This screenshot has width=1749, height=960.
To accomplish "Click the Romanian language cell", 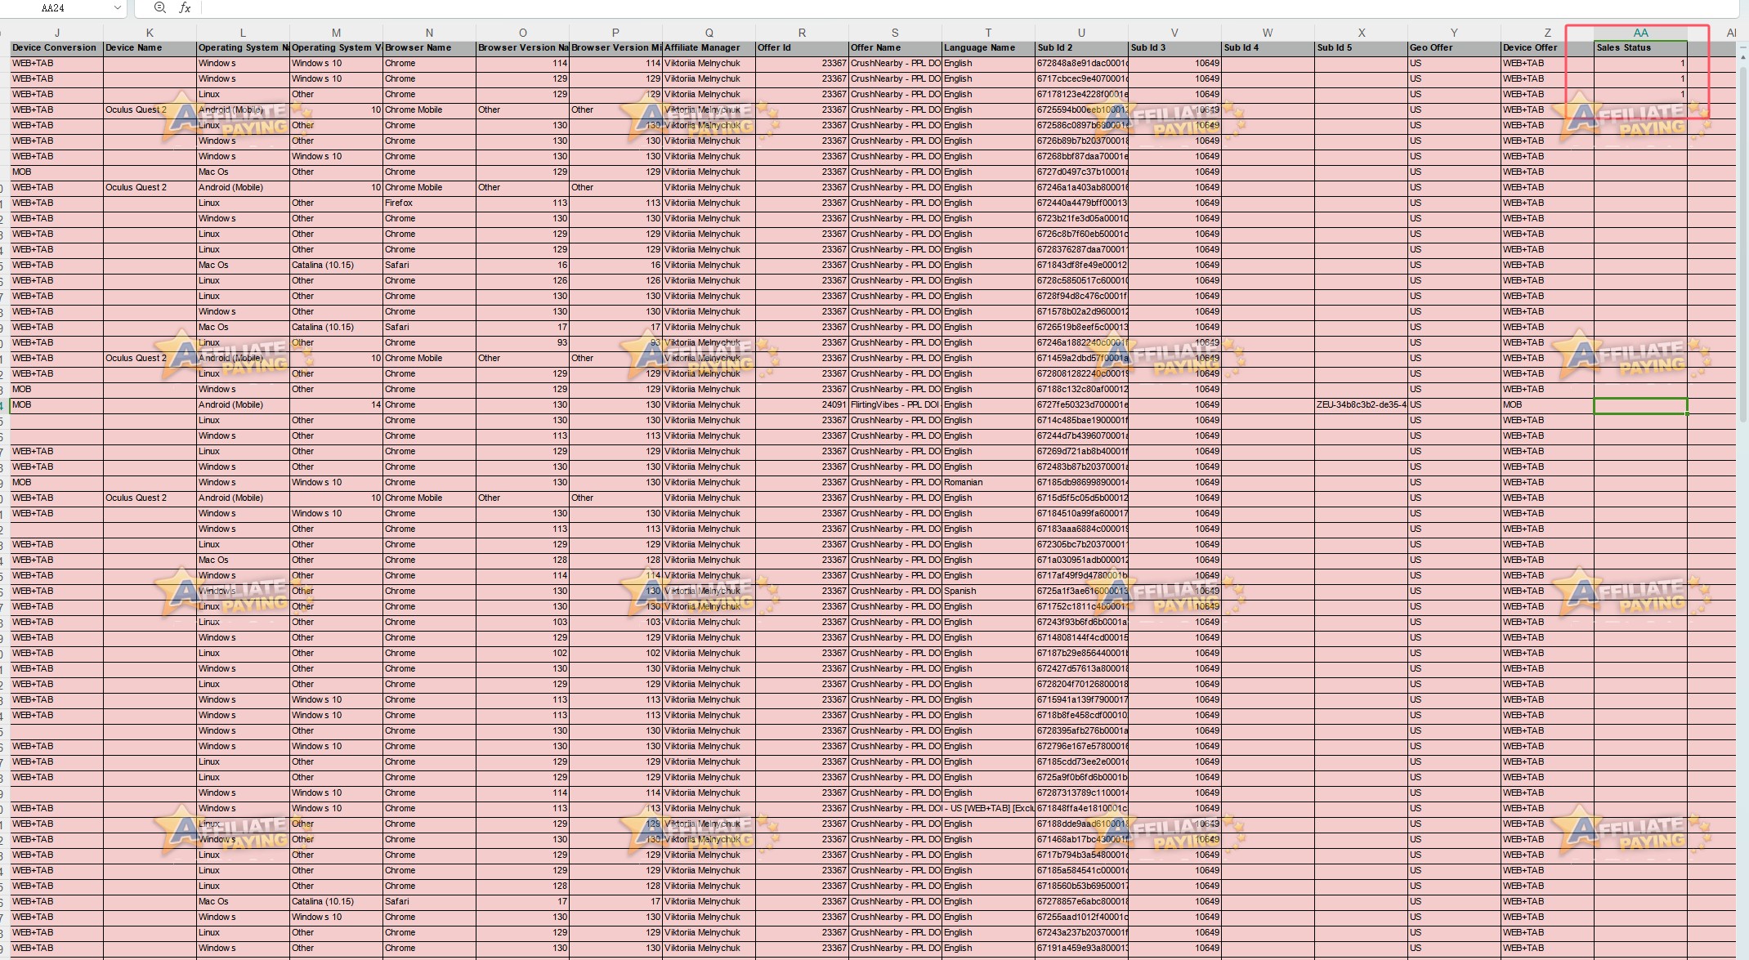I will pyautogui.click(x=987, y=483).
